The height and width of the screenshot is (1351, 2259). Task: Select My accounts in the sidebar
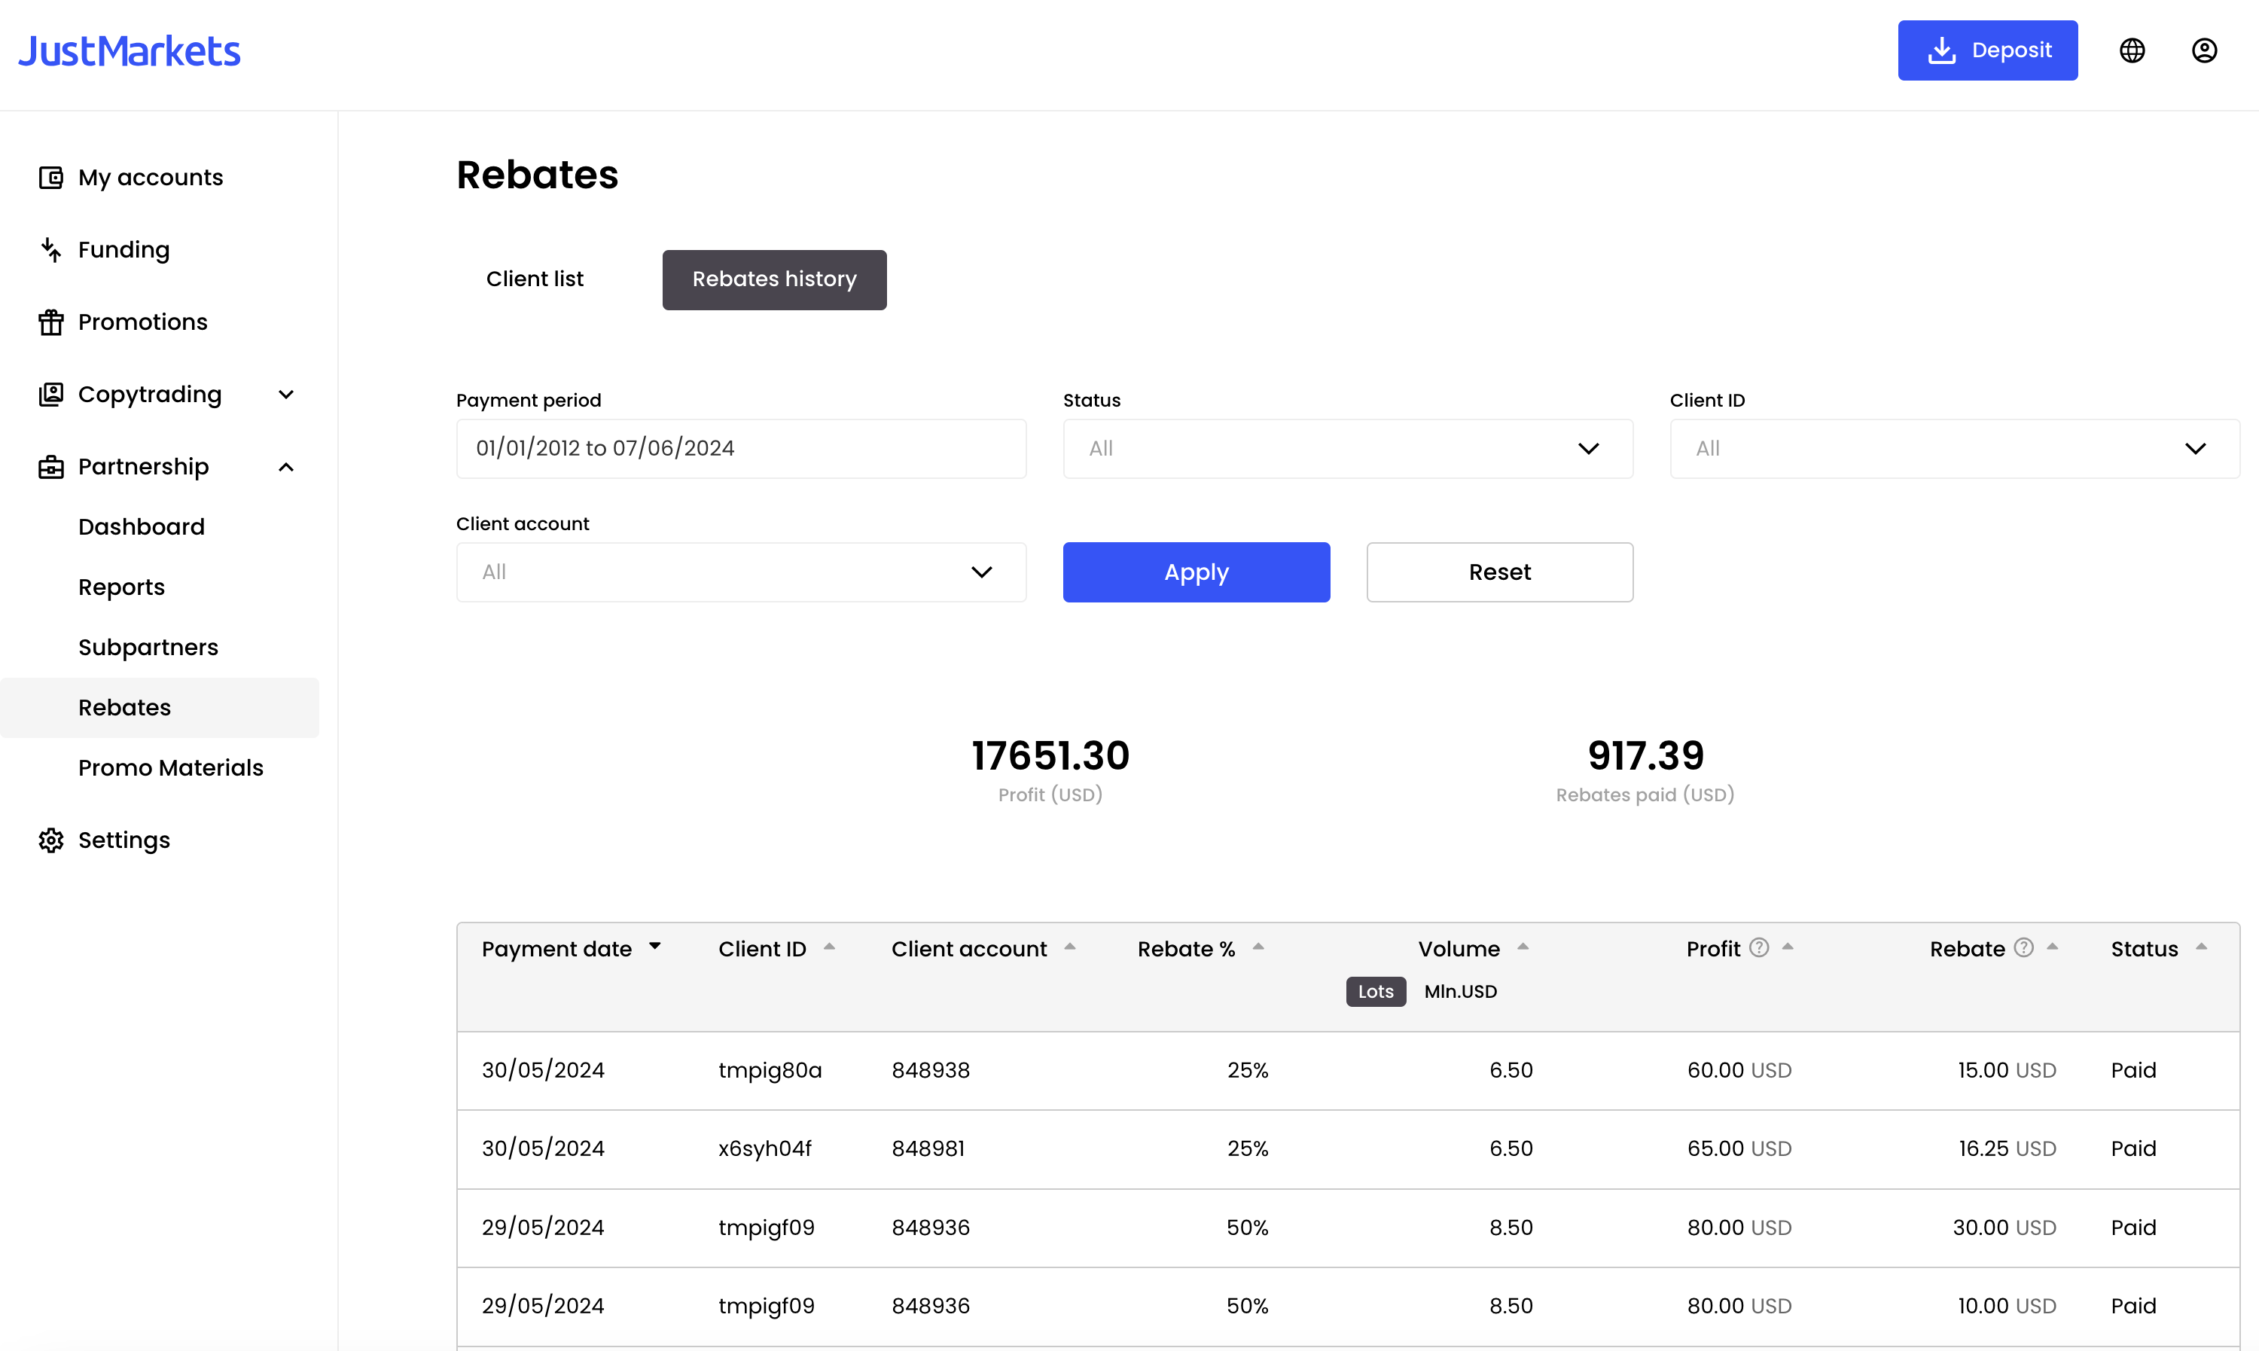[x=51, y=177]
